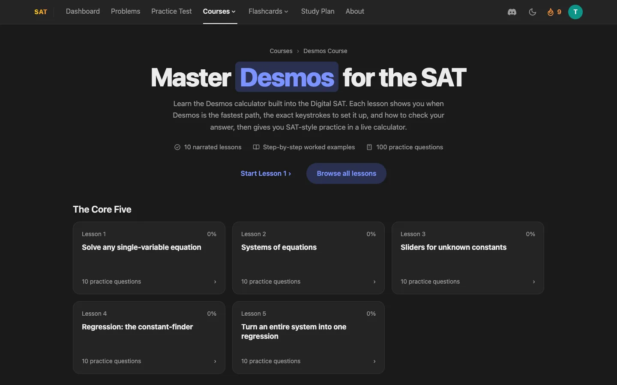Open the Systems of equations lesson card
This screenshot has height=385, width=617.
coord(308,258)
